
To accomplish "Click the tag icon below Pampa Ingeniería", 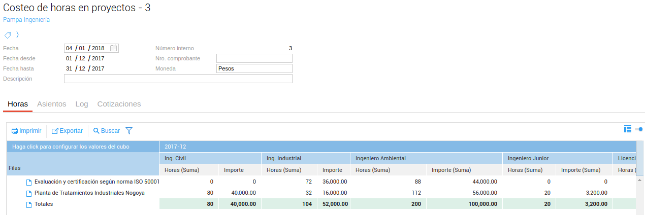I will [8, 35].
